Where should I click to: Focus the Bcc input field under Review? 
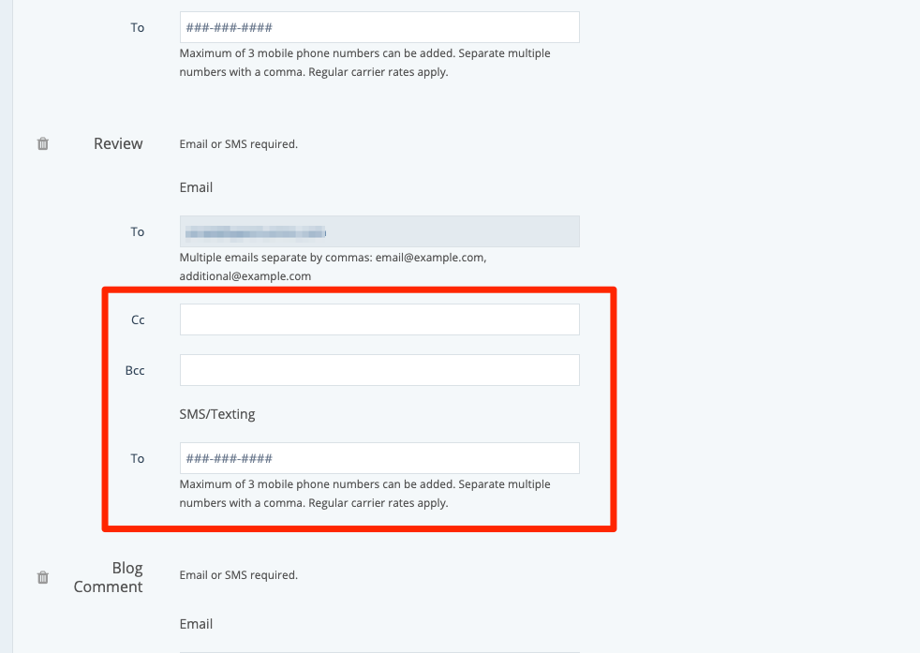click(378, 370)
